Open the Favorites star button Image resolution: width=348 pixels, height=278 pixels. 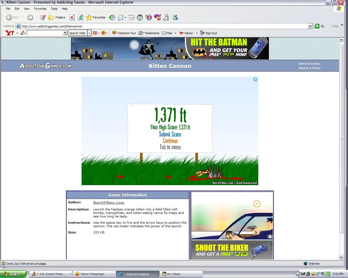tap(95, 17)
